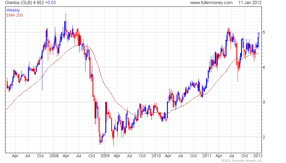Click the 5 price axis label
286x163 pixels.
pyautogui.click(x=264, y=32)
